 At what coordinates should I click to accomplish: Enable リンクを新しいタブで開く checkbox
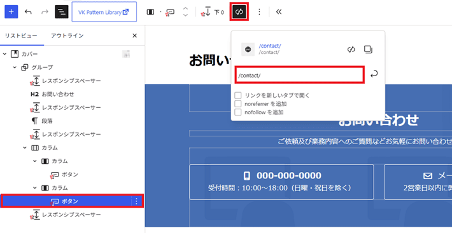[238, 95]
